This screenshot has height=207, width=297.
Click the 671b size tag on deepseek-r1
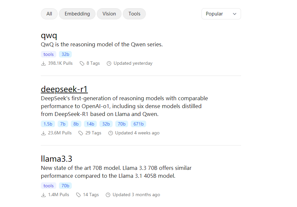click(139, 124)
